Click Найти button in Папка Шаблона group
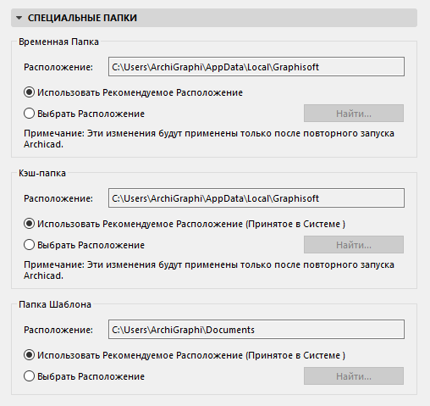Screen dimensions: 430x406 point(354,376)
